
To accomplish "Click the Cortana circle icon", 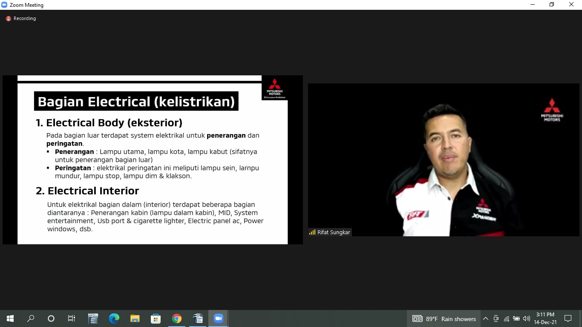I will (51, 318).
